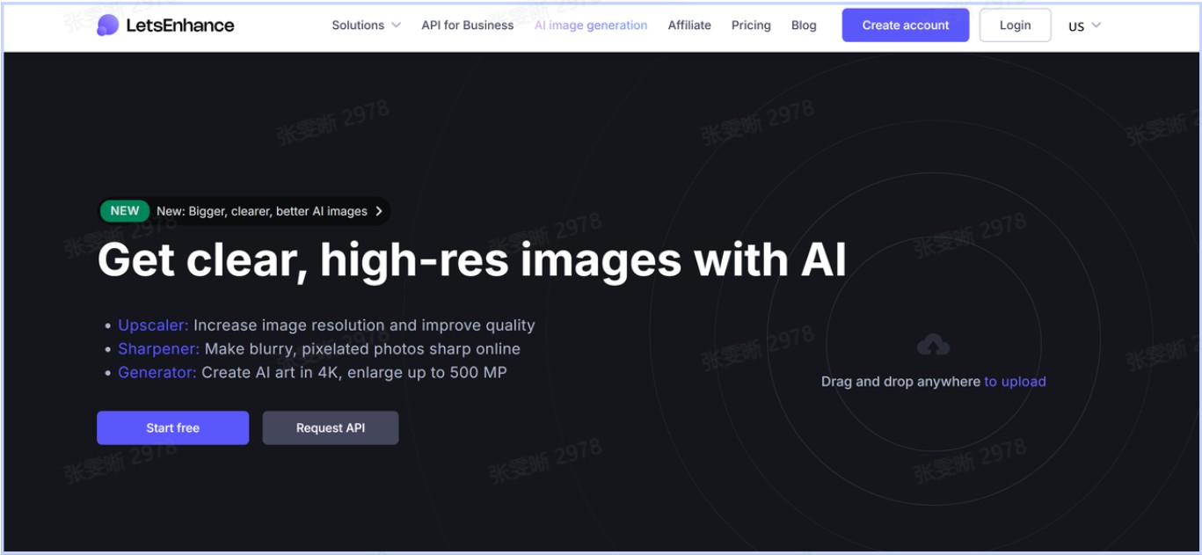Screen dimensions: 1202x555
Task: Click the green NEW badge
Action: (125, 211)
